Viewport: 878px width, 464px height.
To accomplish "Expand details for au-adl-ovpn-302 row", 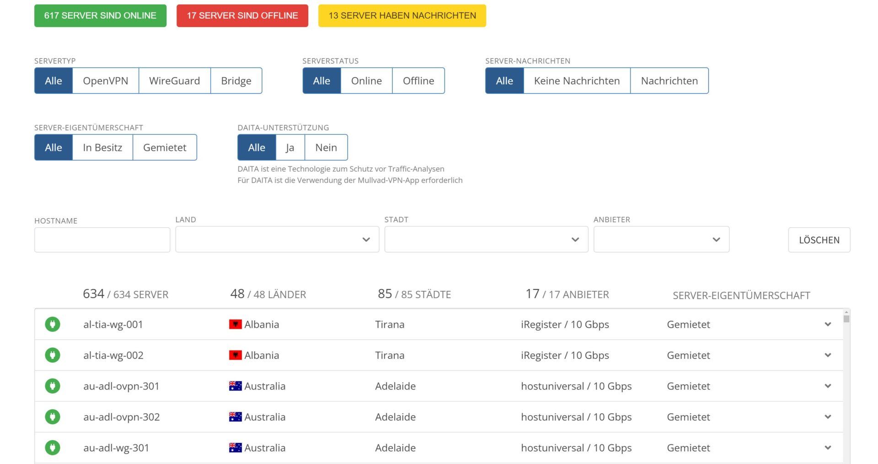I will (828, 416).
